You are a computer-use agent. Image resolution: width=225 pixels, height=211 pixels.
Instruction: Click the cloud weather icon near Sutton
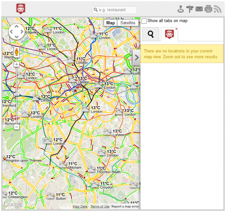point(50,196)
